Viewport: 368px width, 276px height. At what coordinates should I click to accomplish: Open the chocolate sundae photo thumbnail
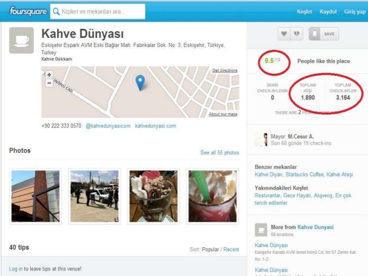pyautogui.click(x=154, y=196)
